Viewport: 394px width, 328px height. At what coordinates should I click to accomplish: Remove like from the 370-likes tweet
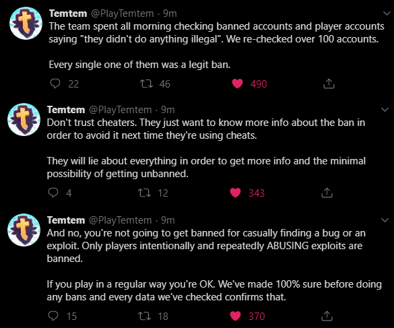(x=236, y=316)
